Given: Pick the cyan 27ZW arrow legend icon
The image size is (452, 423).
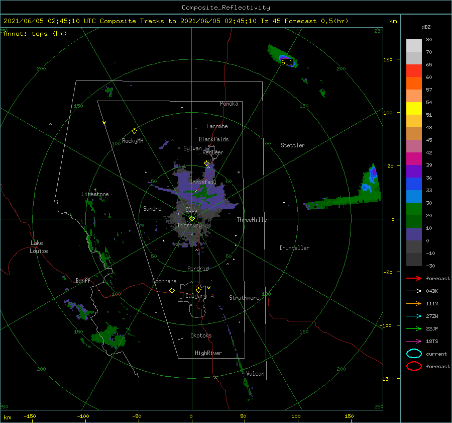Looking at the screenshot, I should coord(414,316).
